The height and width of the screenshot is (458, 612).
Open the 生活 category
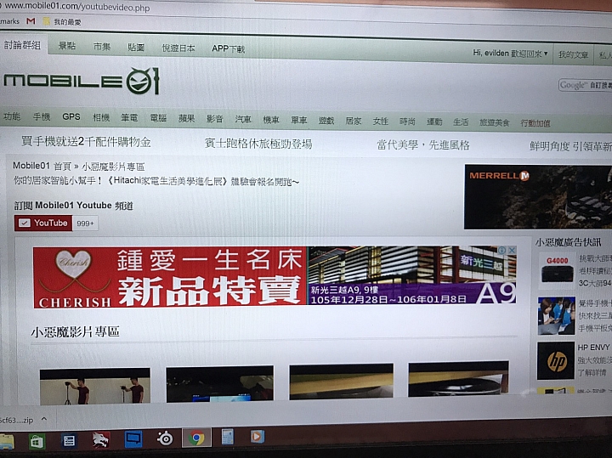pyautogui.click(x=461, y=122)
